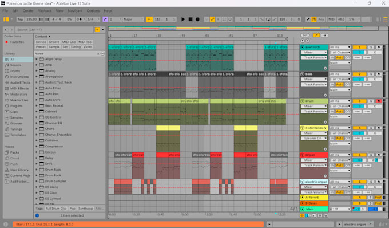This screenshot has width=389, height=228.
Task: Switch to Session view icon at top right
Action: click(x=379, y=19)
